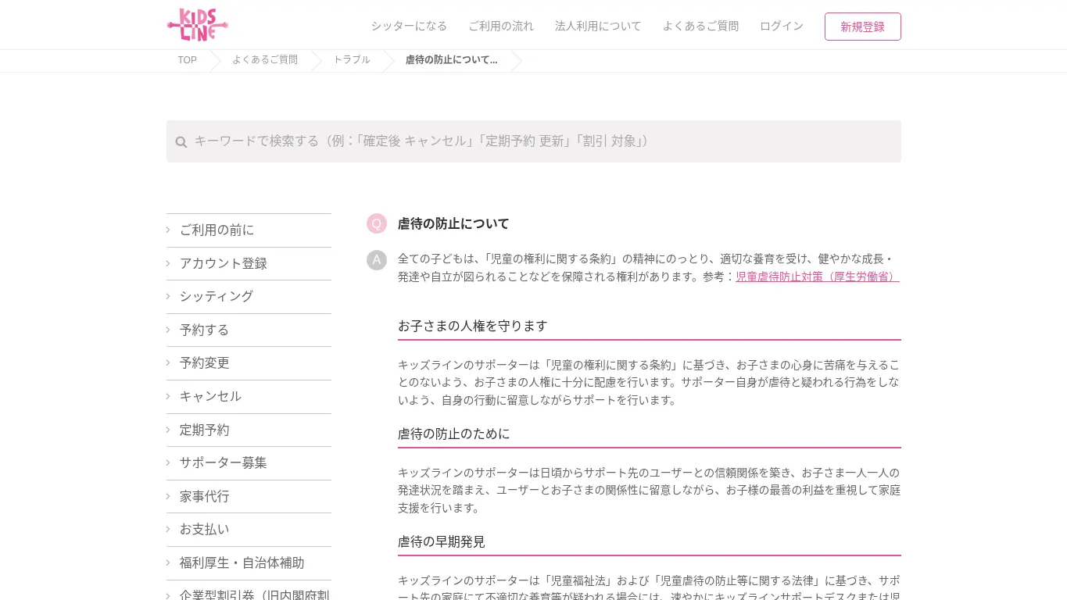1067x600 pixels.
Task: Focus the keyword search field
Action: point(534,141)
